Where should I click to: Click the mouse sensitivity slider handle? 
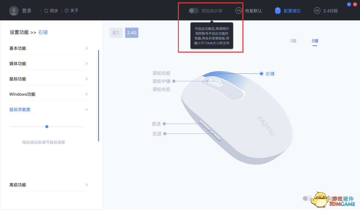pos(47,127)
